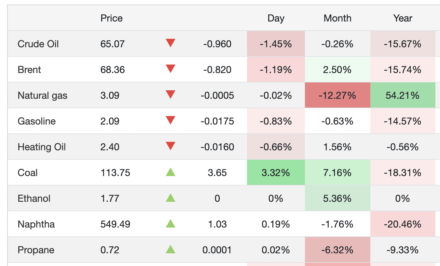The height and width of the screenshot is (266, 440).
Task: Click the green up arrow in Propane row
Action: click(x=171, y=249)
